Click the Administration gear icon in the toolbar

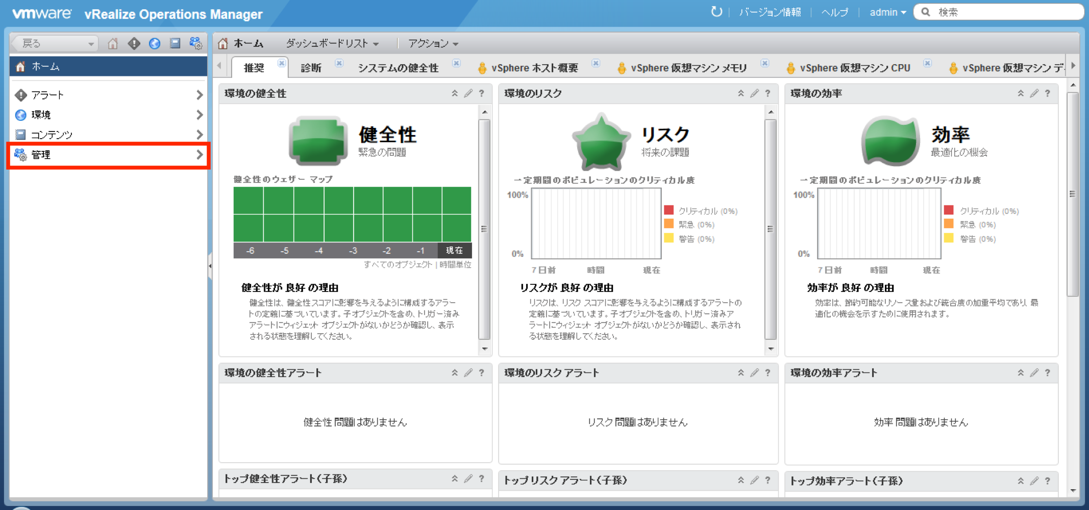tap(195, 43)
